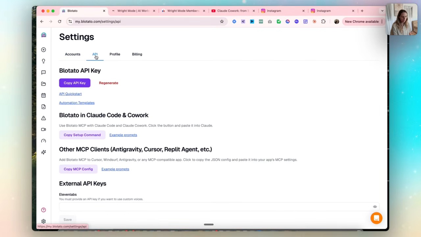421x237 pixels.
Task: Click the Elevenlabs label
Action: [68, 195]
